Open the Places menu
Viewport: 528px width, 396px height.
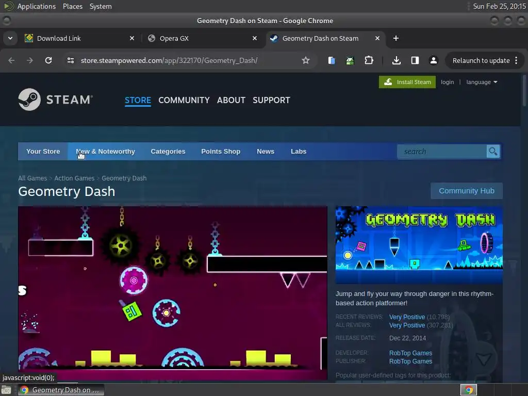tap(72, 6)
